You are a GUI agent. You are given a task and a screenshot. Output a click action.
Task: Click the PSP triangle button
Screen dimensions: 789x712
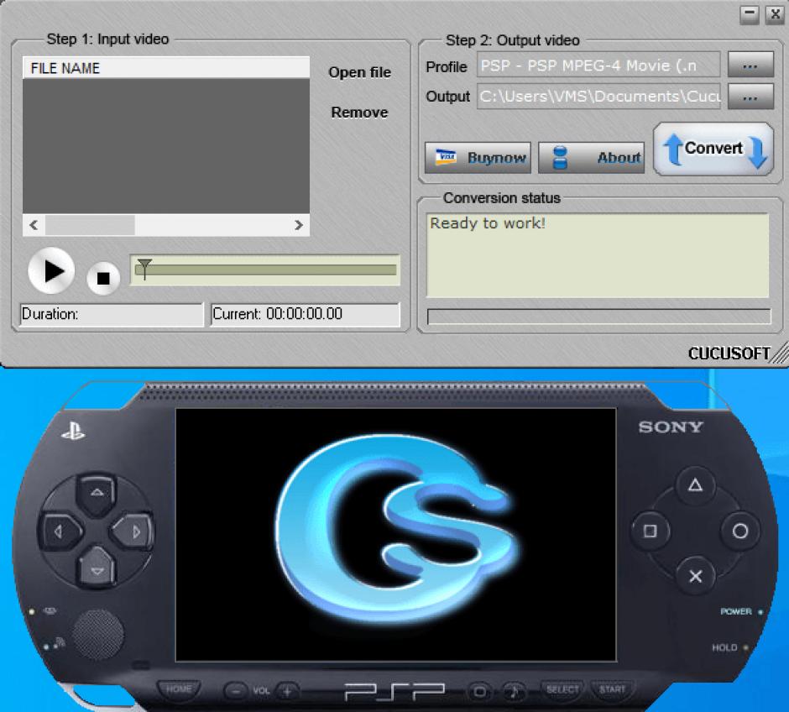click(695, 485)
